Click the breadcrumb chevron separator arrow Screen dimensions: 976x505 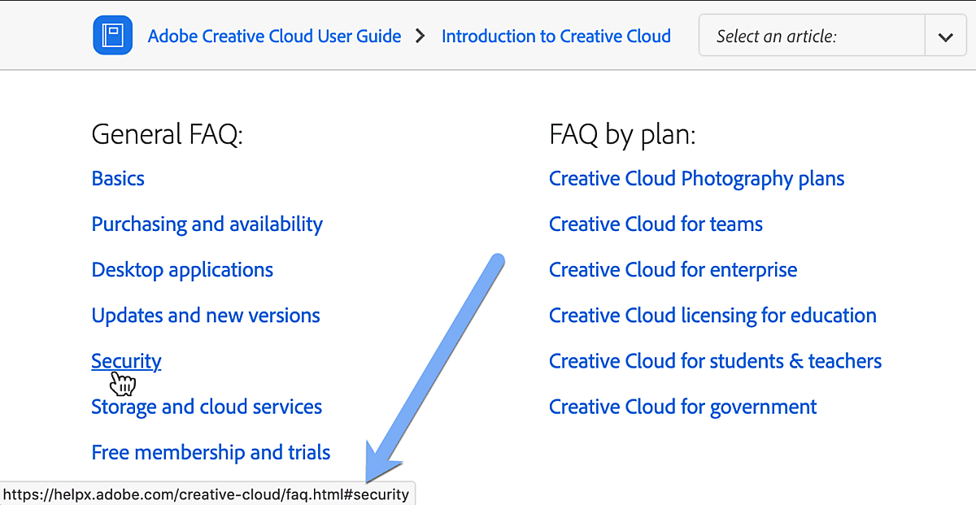(420, 37)
